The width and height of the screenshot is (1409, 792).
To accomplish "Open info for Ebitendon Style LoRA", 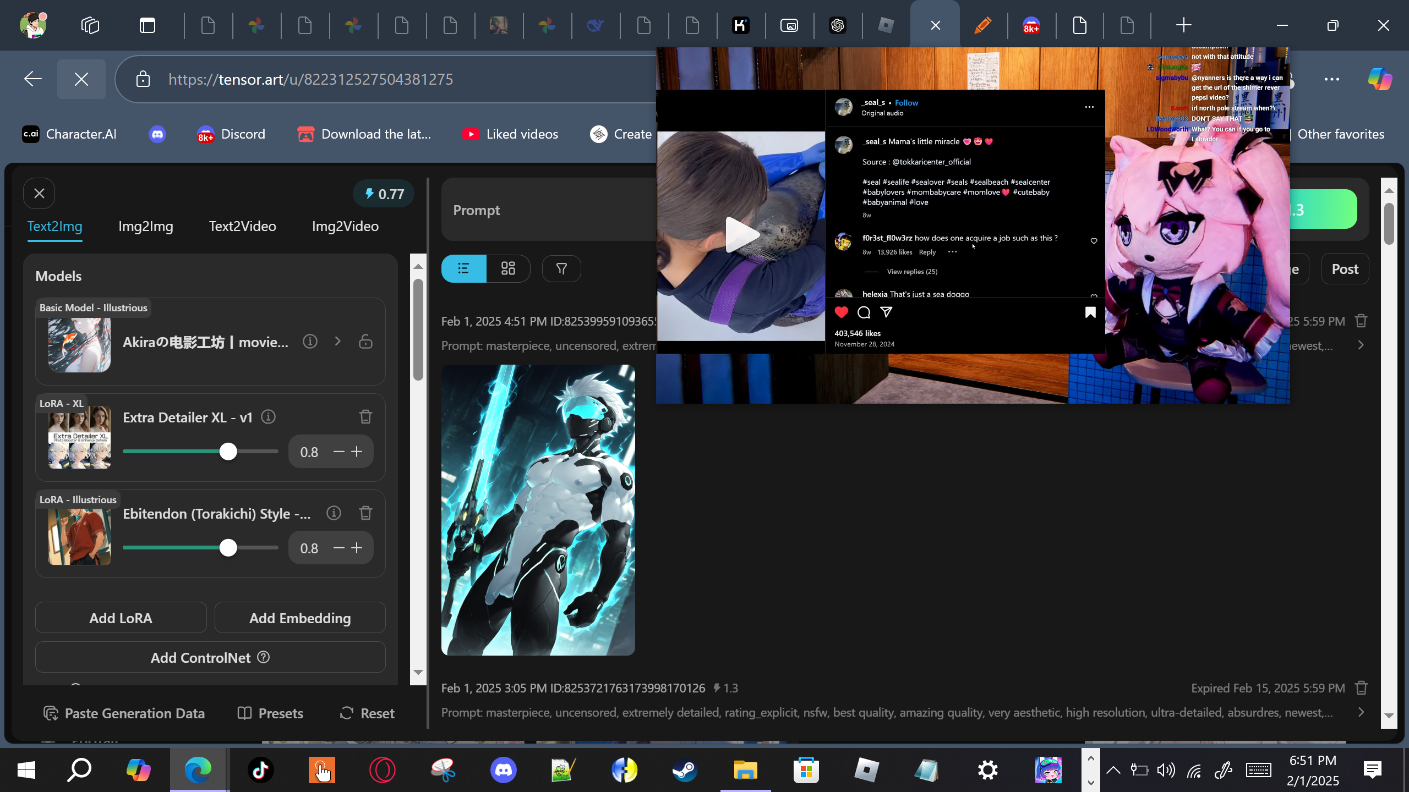I will 334,513.
